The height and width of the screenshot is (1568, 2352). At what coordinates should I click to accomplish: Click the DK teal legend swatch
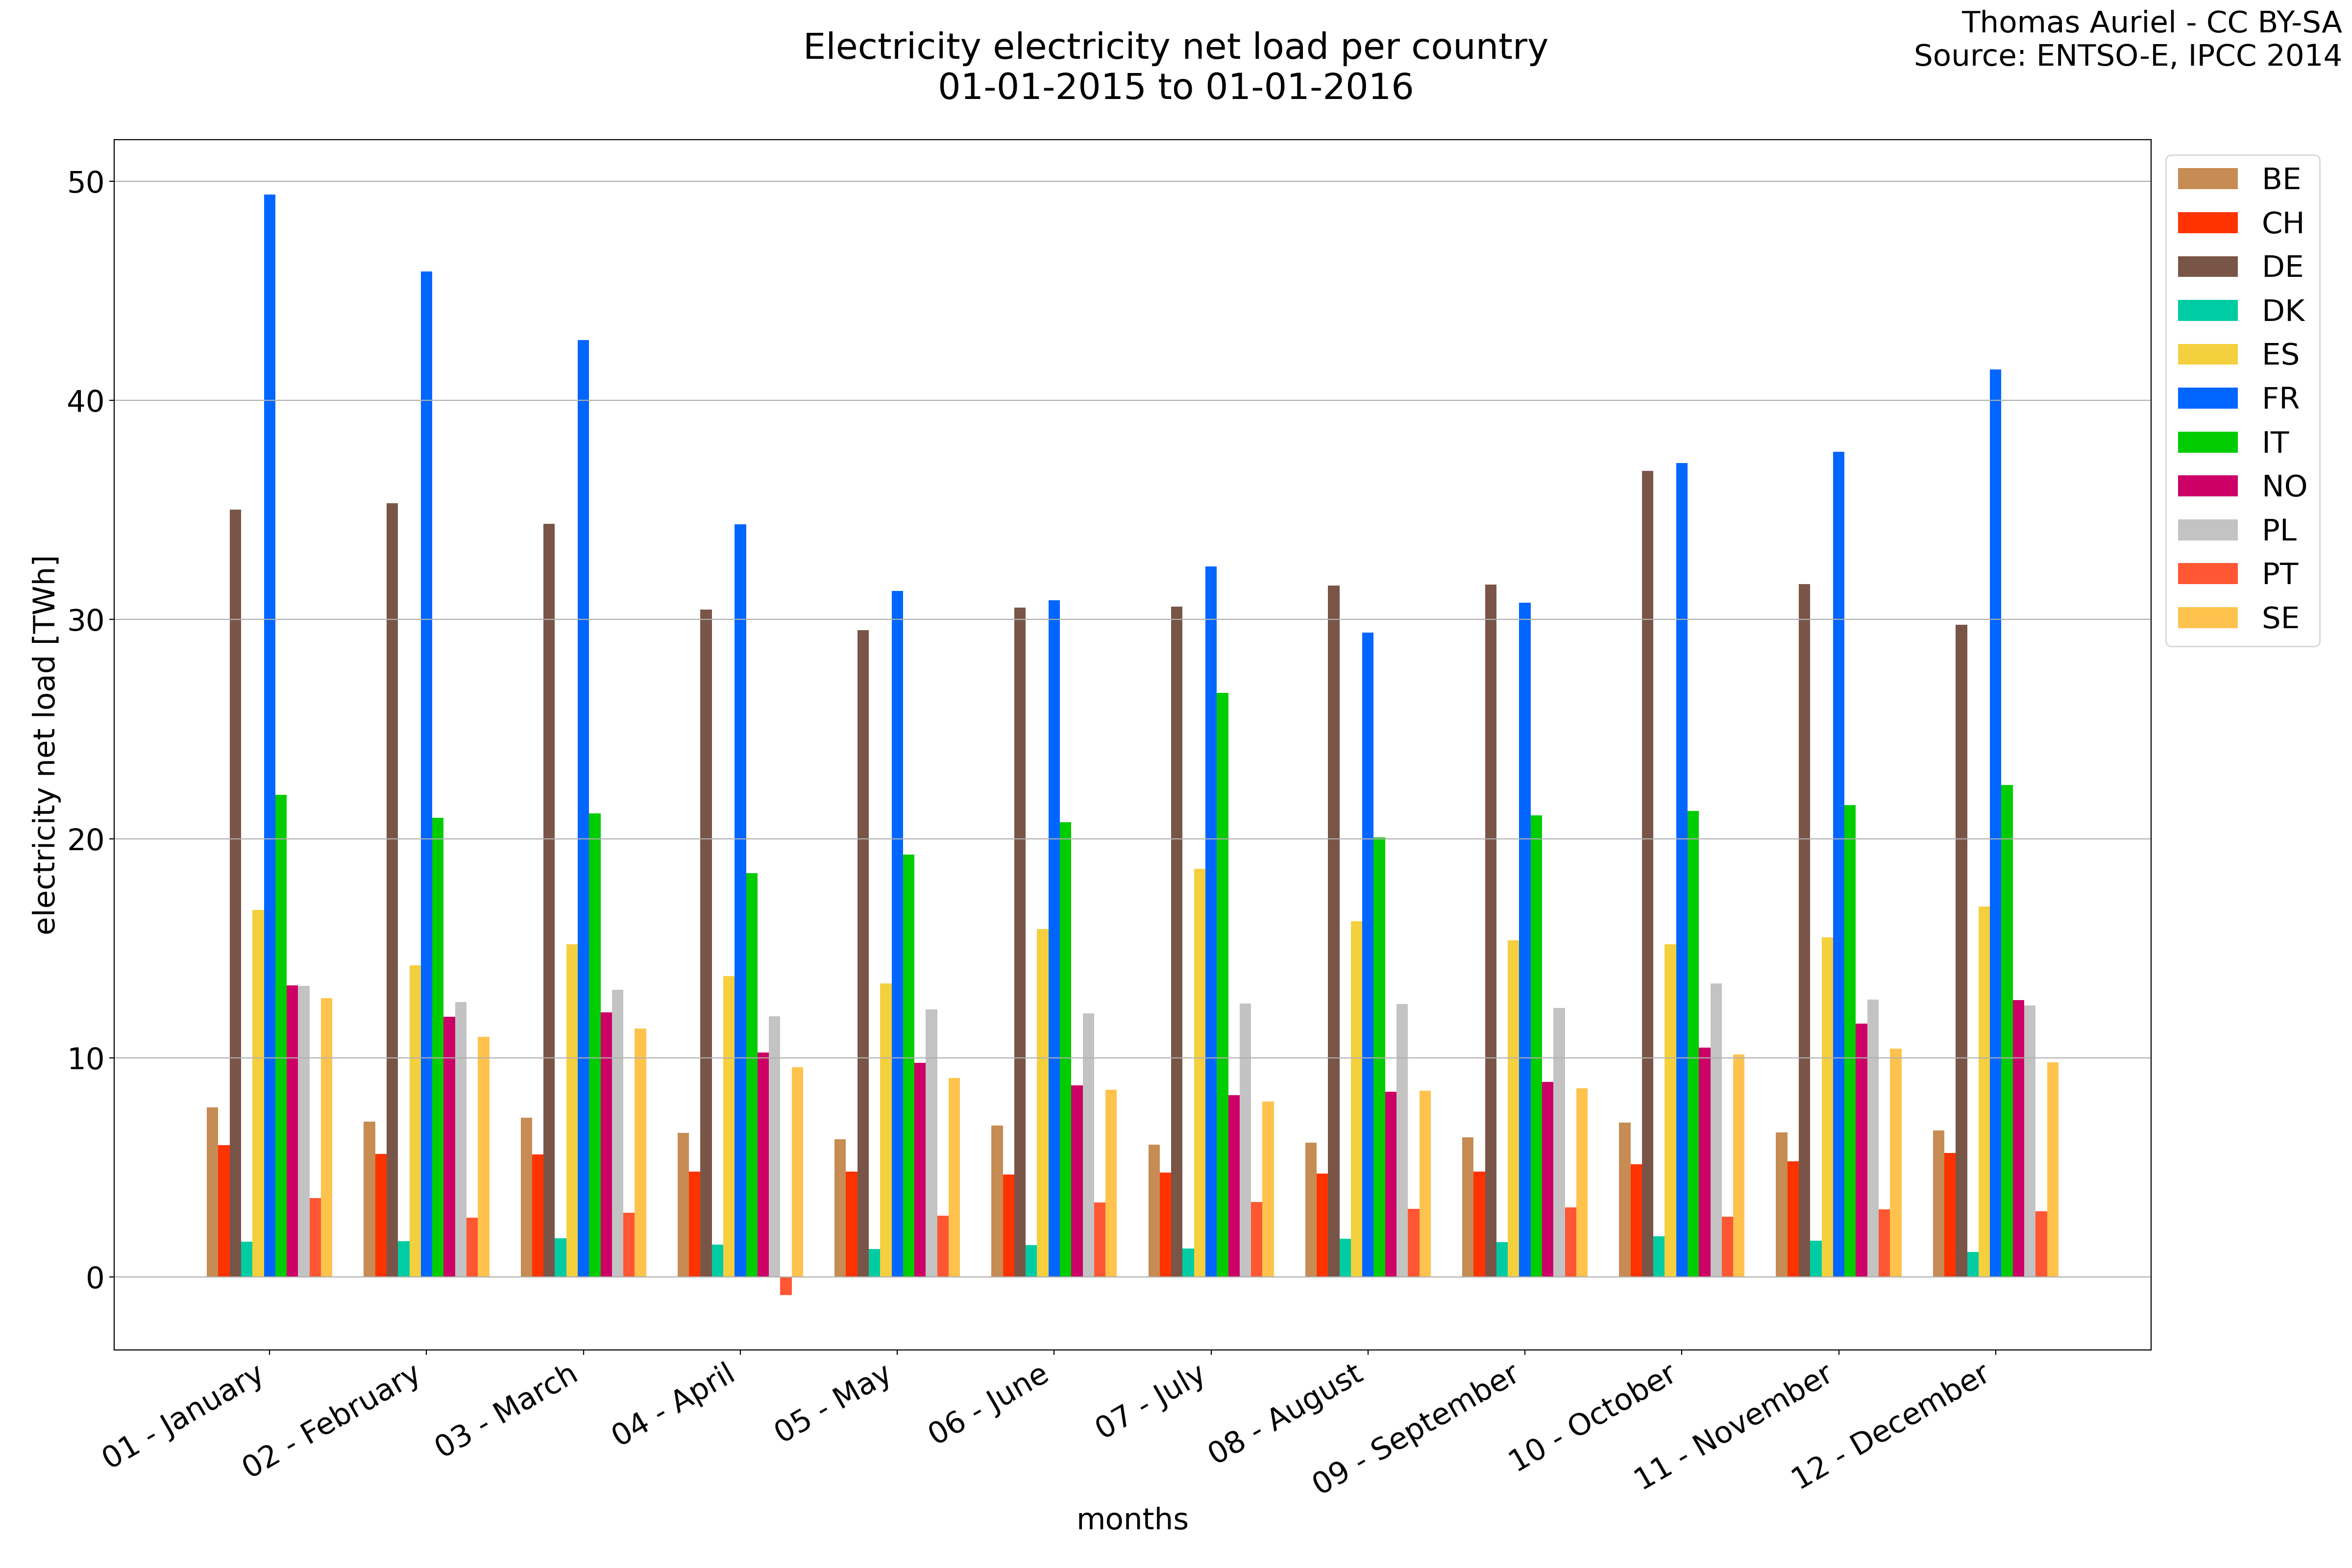tap(2207, 311)
